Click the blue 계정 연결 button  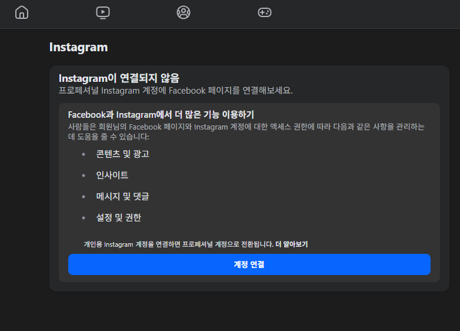(249, 264)
